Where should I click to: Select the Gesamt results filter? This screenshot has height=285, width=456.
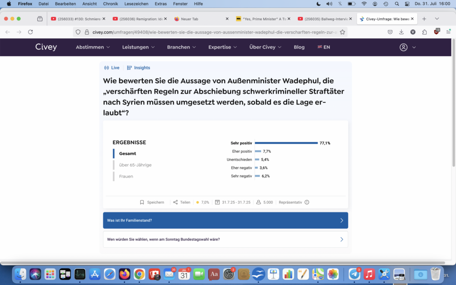pos(127,154)
